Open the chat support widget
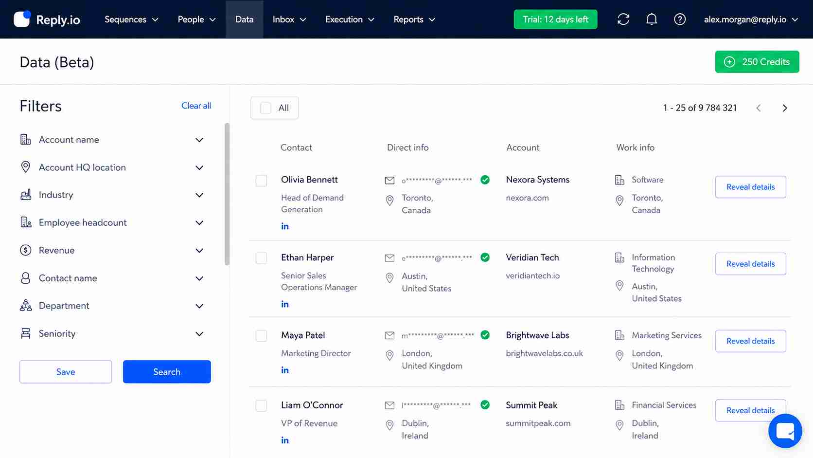 click(x=785, y=431)
